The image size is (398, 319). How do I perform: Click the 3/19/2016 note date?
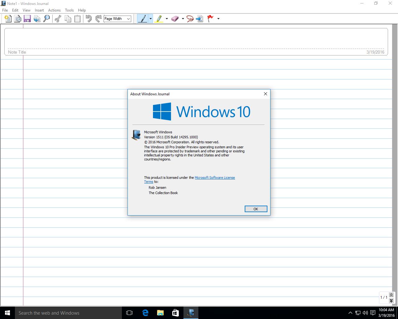(x=375, y=52)
